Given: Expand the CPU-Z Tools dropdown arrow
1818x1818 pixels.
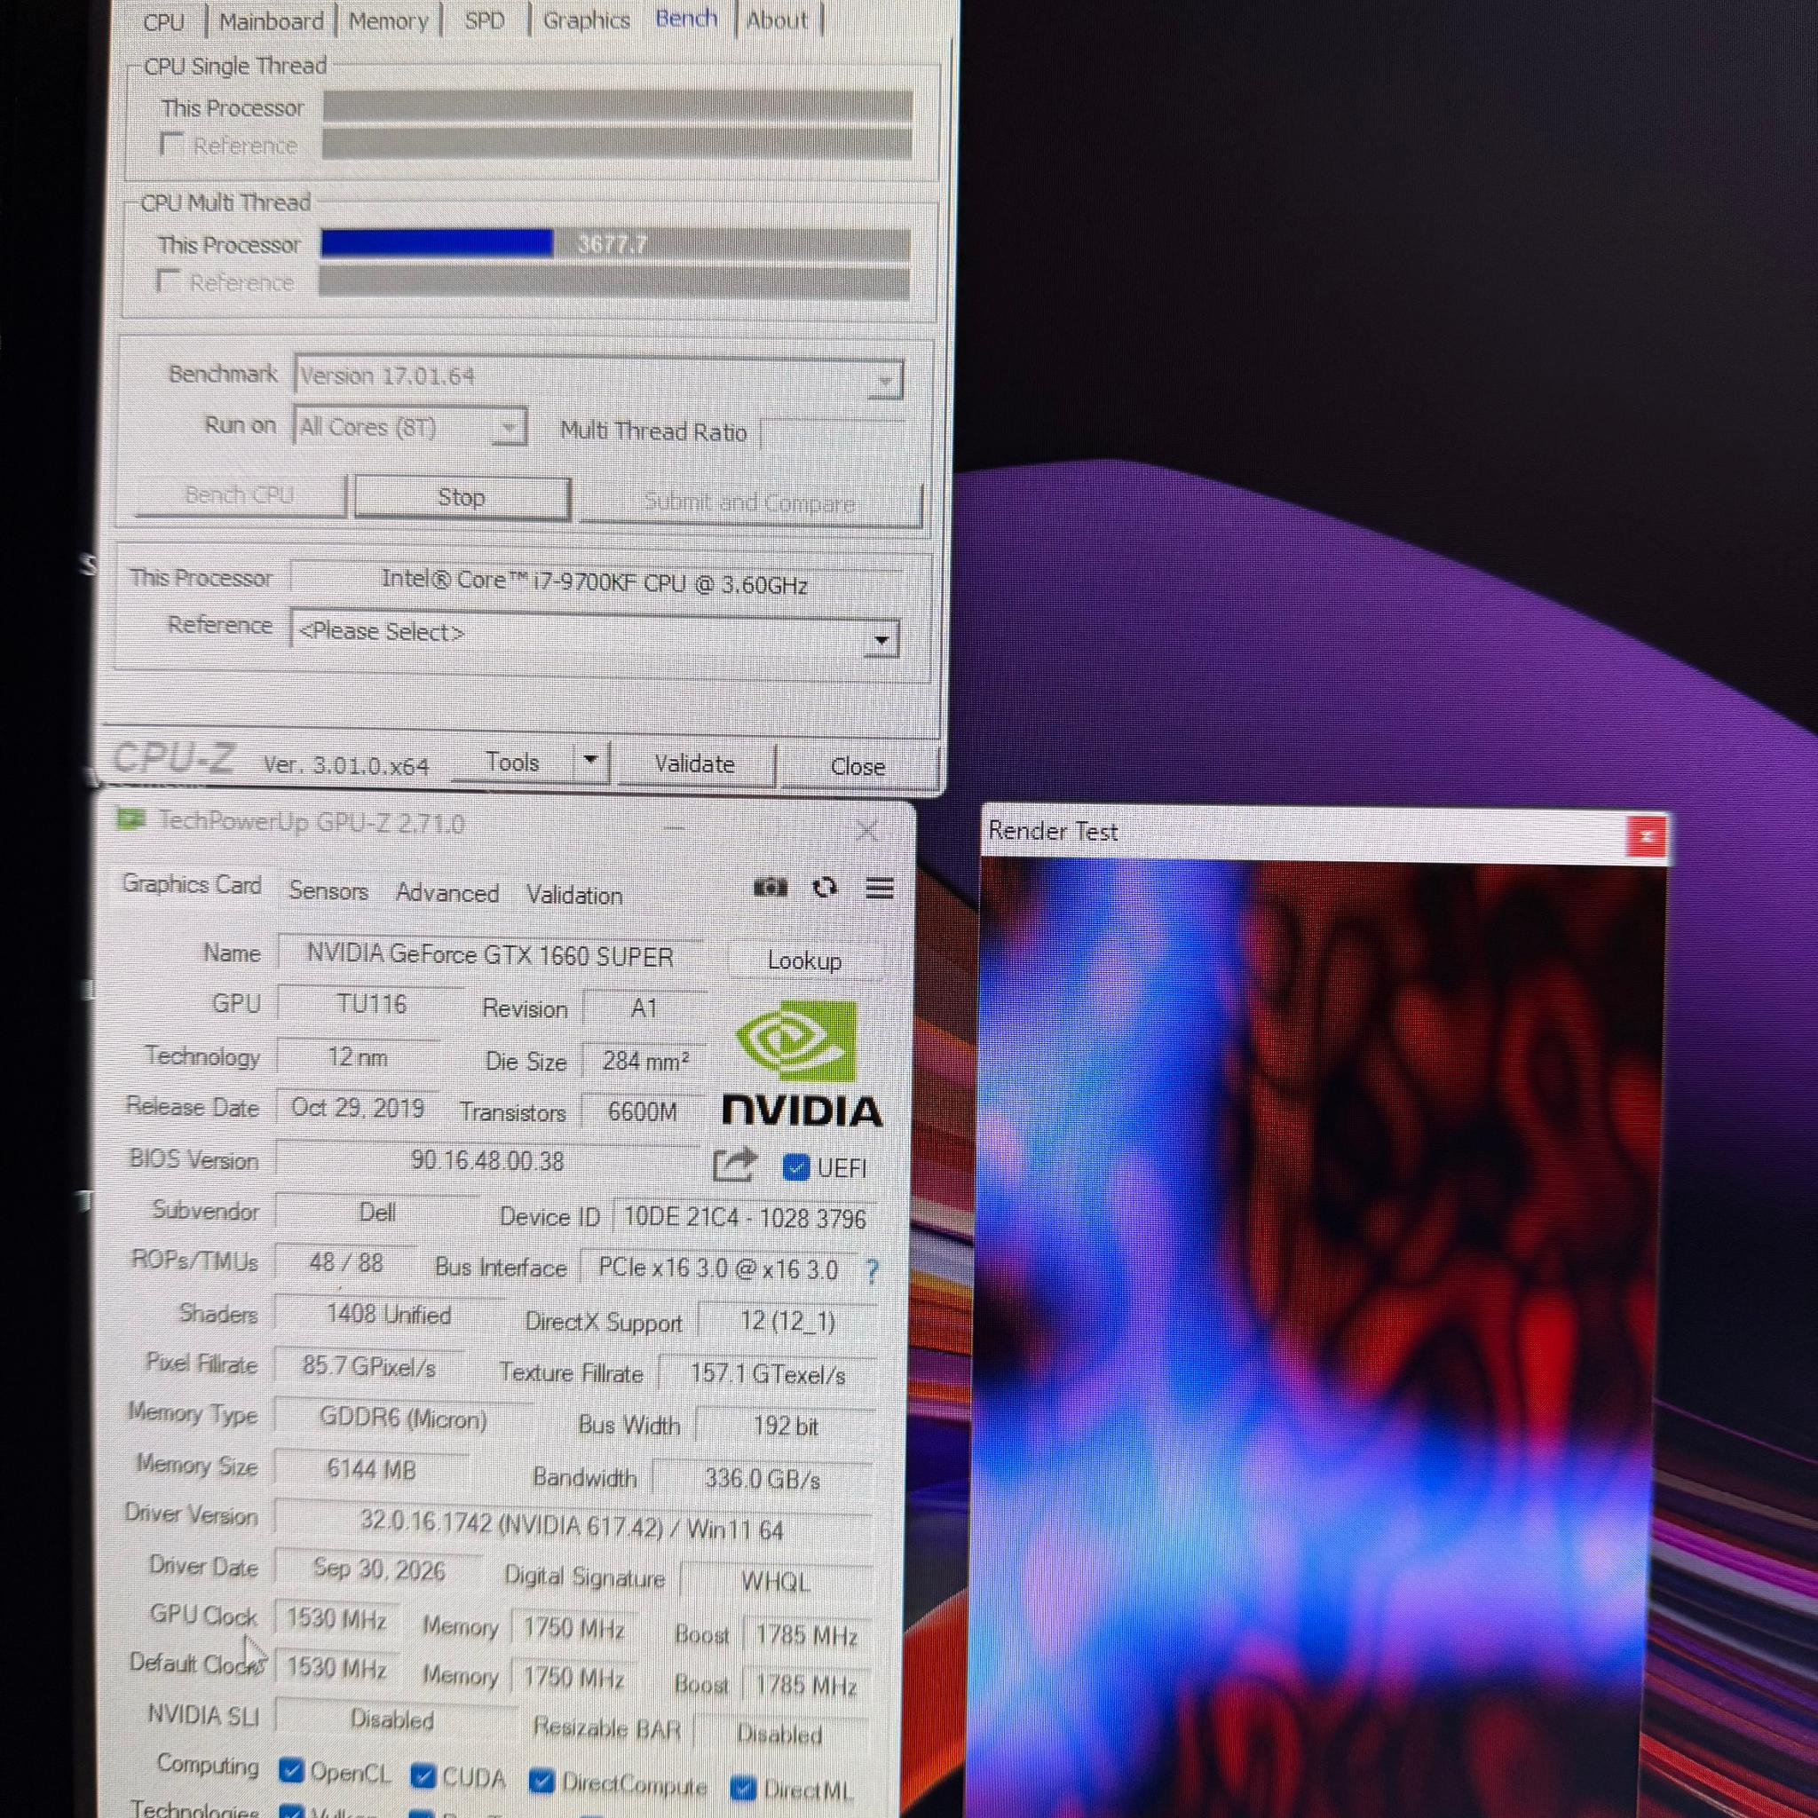Looking at the screenshot, I should (x=591, y=762).
